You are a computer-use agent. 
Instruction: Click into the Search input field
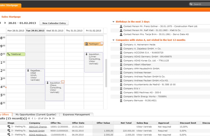(201, 4)
